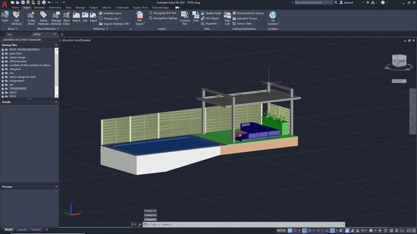Screen dimensions: 417x234
Task: Click Recognize SHX Text
Action: [163, 13]
